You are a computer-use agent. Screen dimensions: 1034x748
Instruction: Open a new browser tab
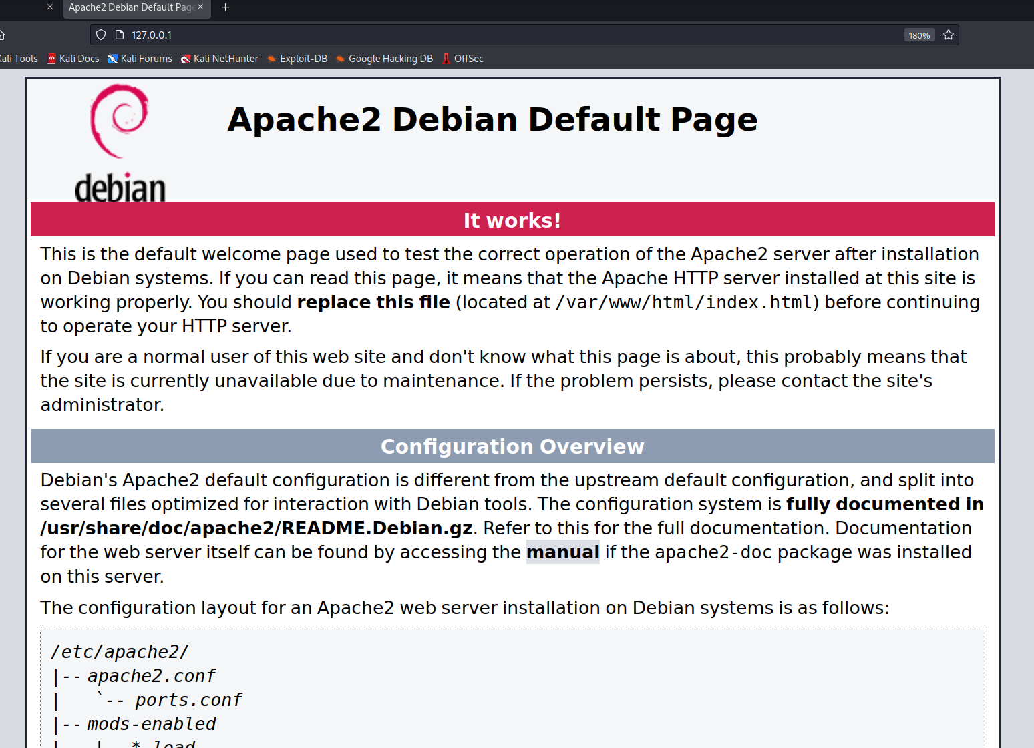(x=226, y=7)
